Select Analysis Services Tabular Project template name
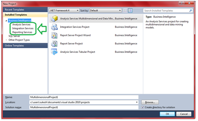The width and height of the screenshot is (198, 121). pos(77,52)
